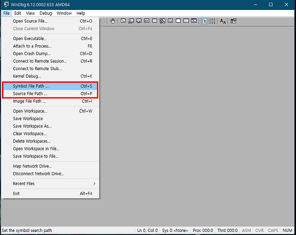Open the Options toolbar icon
Viewport: 296px width, 235px height.
pos(234,21)
